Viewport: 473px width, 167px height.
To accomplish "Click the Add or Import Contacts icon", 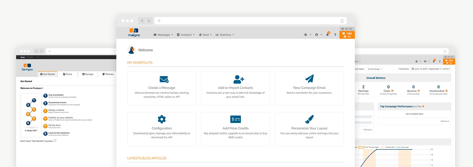I will coord(239,79).
